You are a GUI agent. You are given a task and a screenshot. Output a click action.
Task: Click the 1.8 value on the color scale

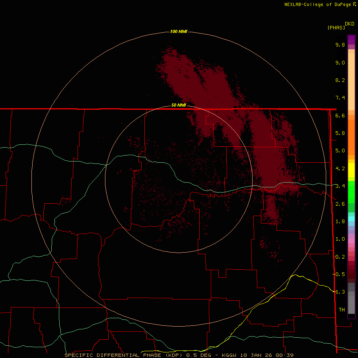340,222
